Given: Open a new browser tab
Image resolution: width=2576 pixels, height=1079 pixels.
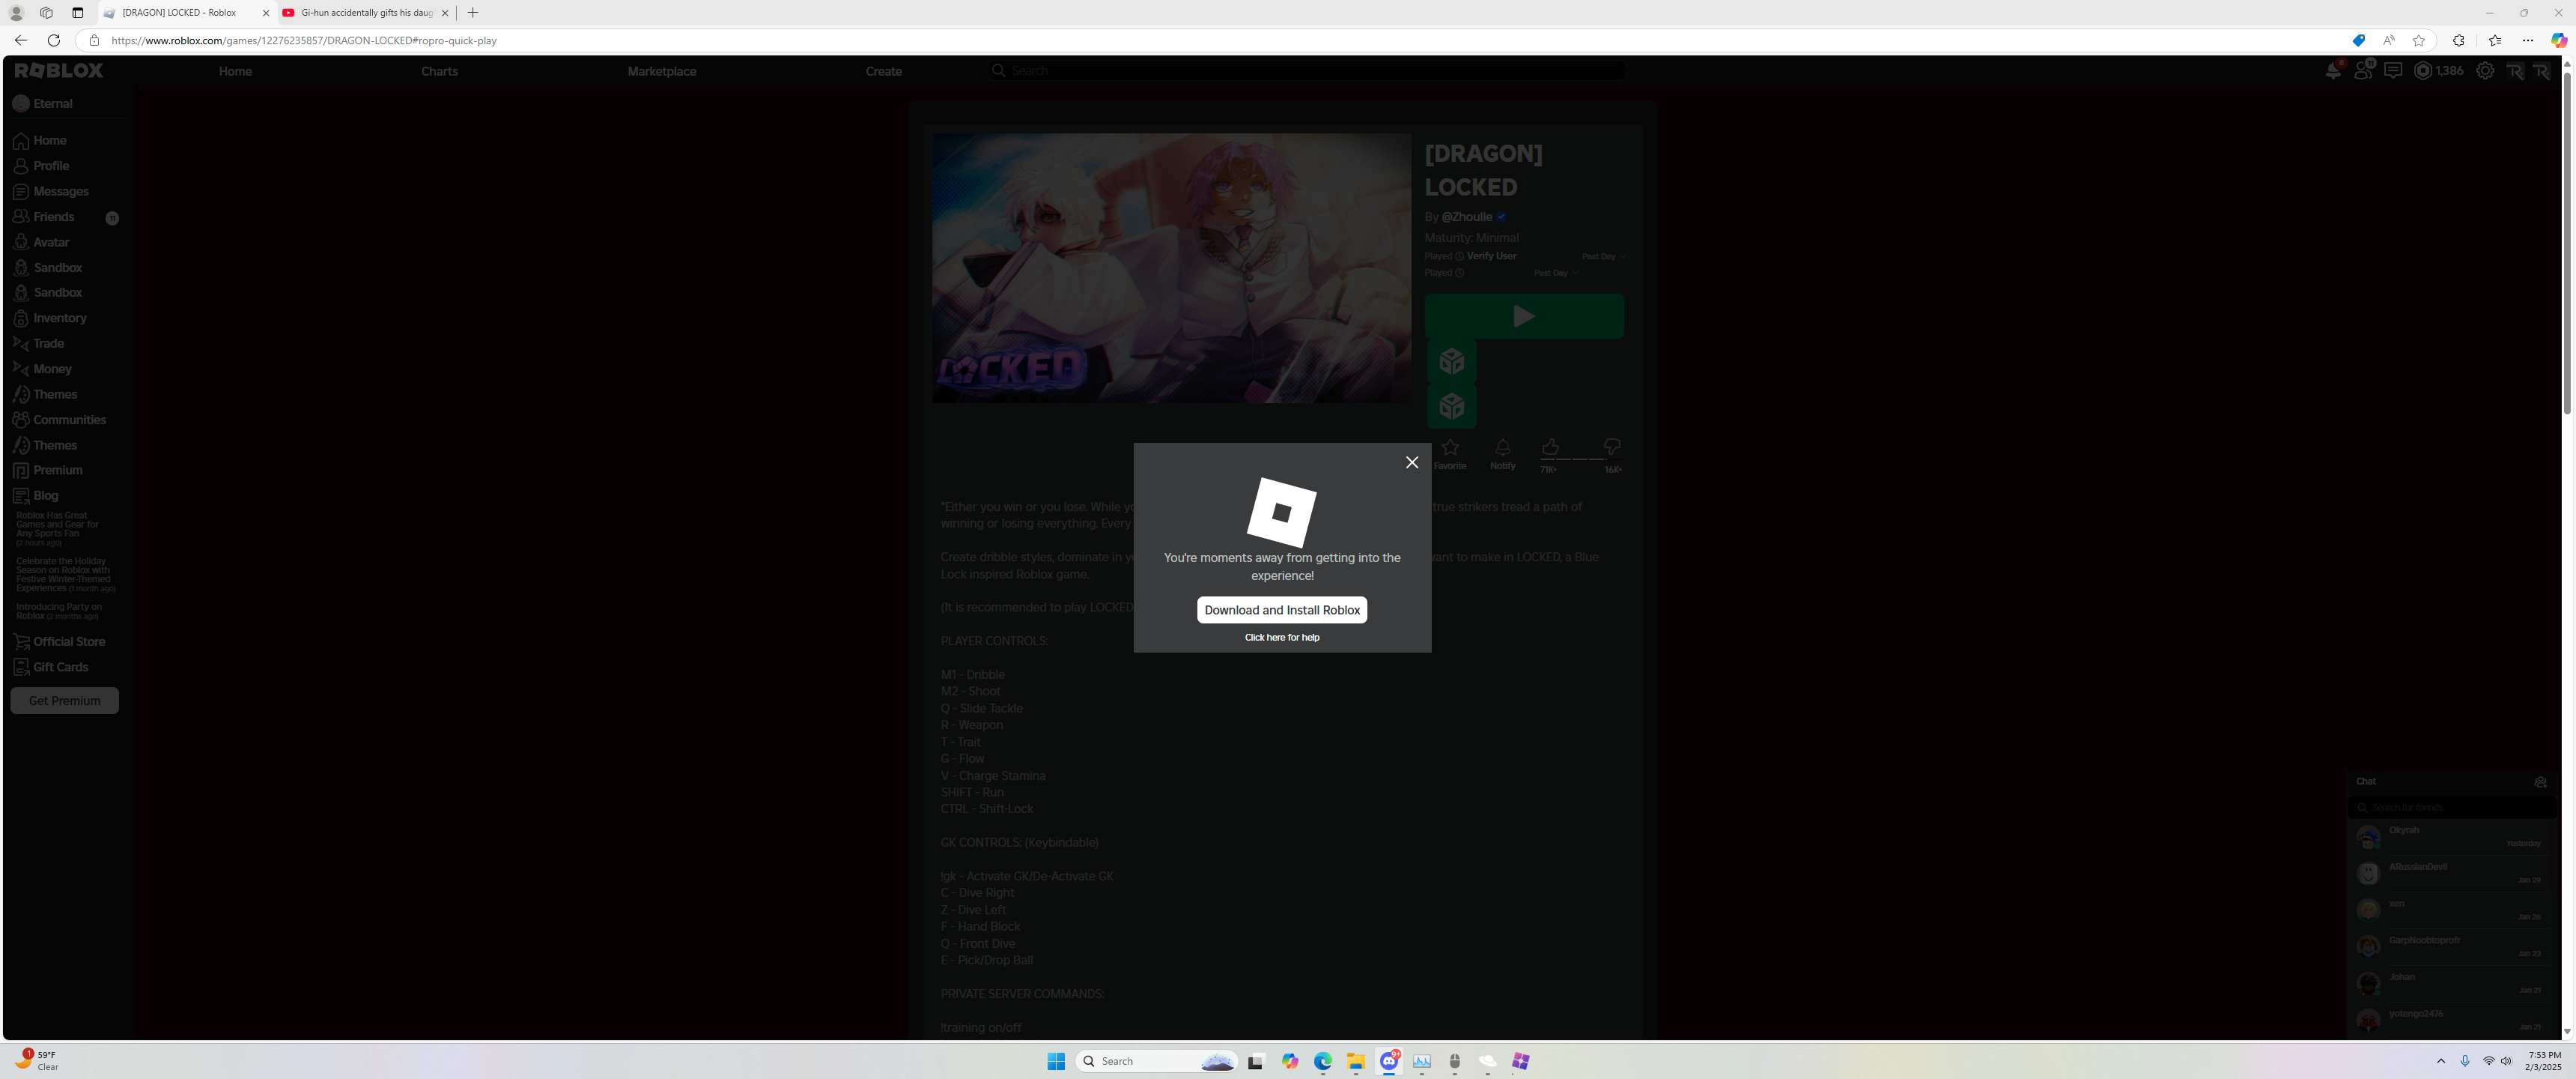Looking at the screenshot, I should (x=473, y=13).
